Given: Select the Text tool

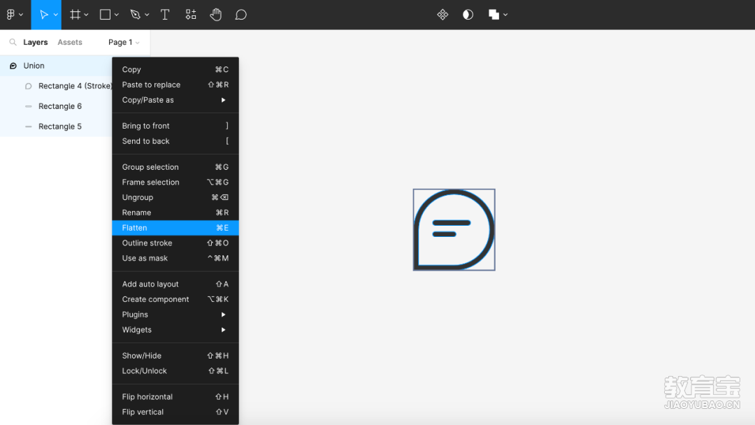Looking at the screenshot, I should click(165, 15).
